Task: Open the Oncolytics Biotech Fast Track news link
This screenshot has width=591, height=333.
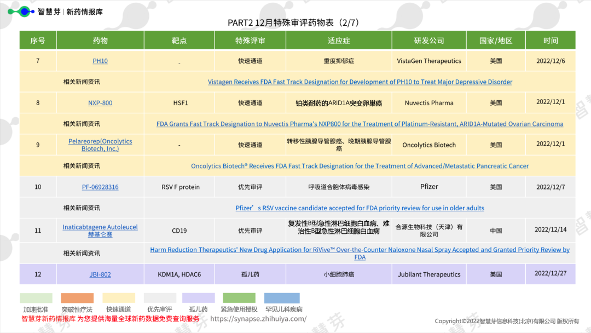Action: 360,166
